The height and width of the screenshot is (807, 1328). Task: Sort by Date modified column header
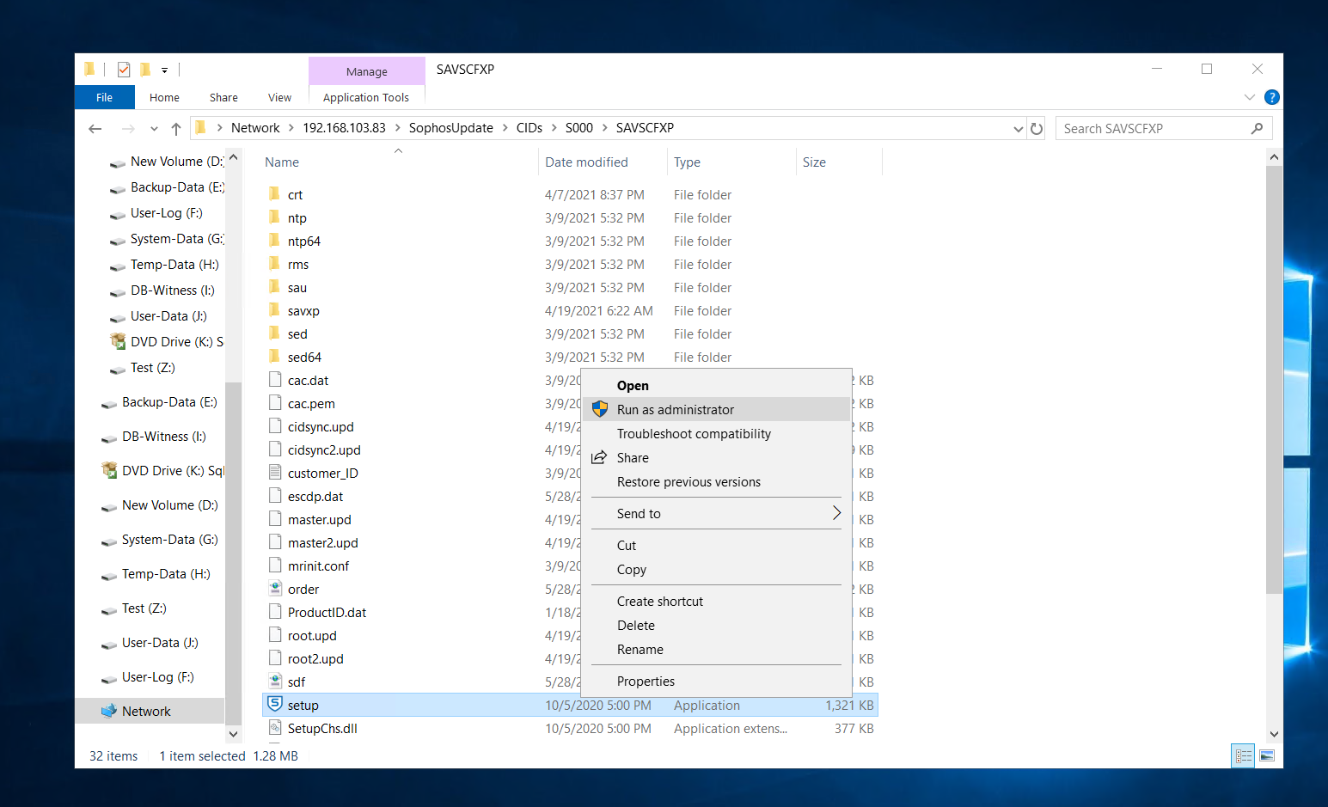[x=586, y=162]
